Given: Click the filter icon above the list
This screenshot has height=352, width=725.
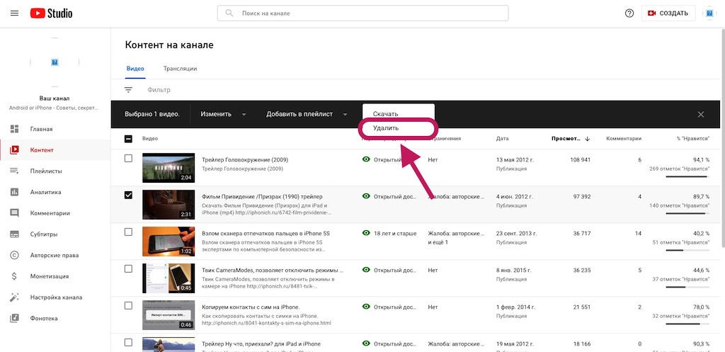Looking at the screenshot, I should click(128, 90).
